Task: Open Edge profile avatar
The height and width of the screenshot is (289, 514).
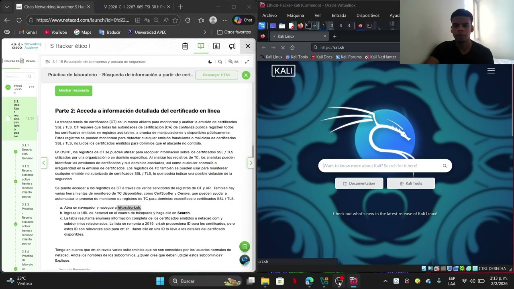Action: pos(213,20)
